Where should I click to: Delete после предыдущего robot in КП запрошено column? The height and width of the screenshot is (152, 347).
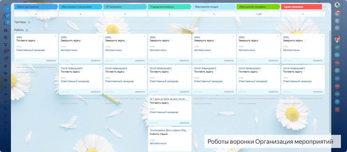144,67
